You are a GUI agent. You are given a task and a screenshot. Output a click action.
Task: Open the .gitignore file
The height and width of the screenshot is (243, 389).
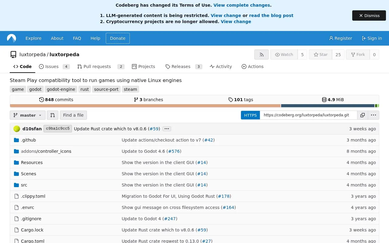(31, 219)
